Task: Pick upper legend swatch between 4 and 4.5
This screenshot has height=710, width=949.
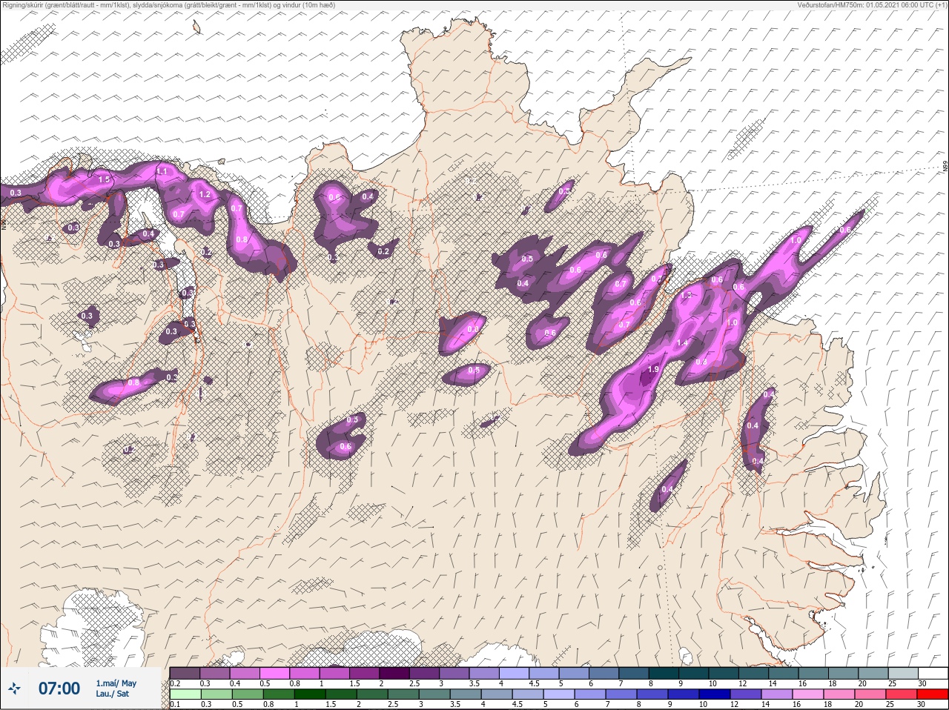Action: 515,673
